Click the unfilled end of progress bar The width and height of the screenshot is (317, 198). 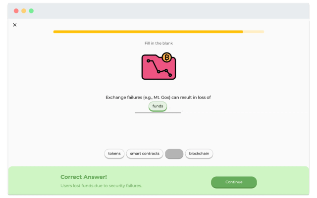point(253,32)
